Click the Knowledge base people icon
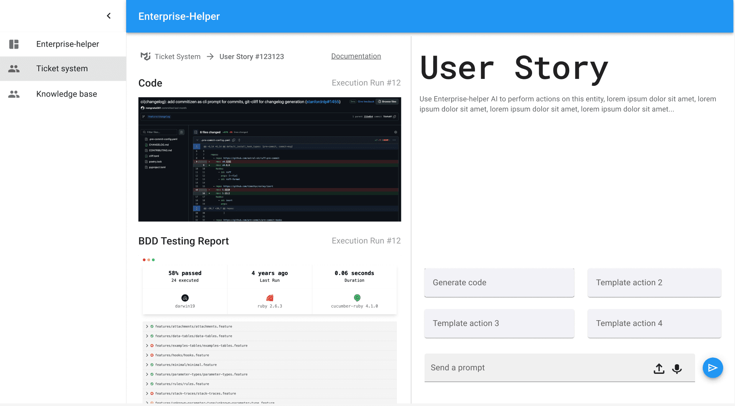735x406 pixels. coord(14,94)
